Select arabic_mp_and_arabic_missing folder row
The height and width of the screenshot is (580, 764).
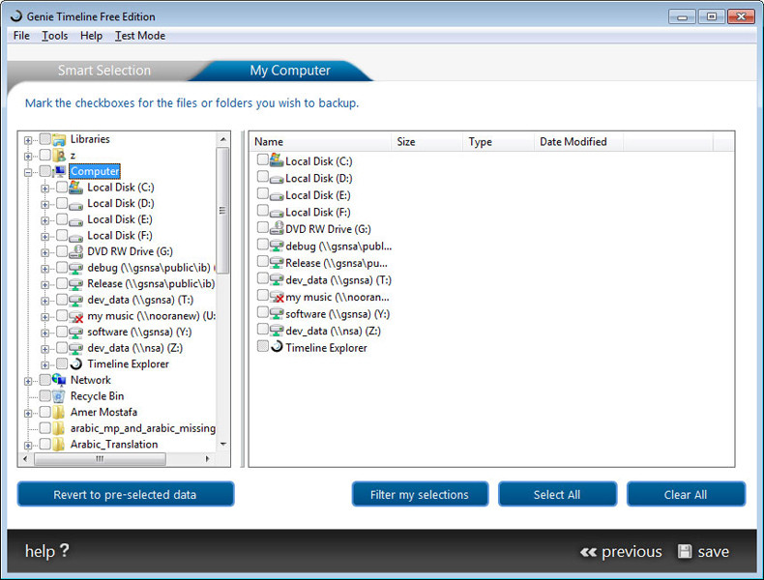click(x=143, y=428)
